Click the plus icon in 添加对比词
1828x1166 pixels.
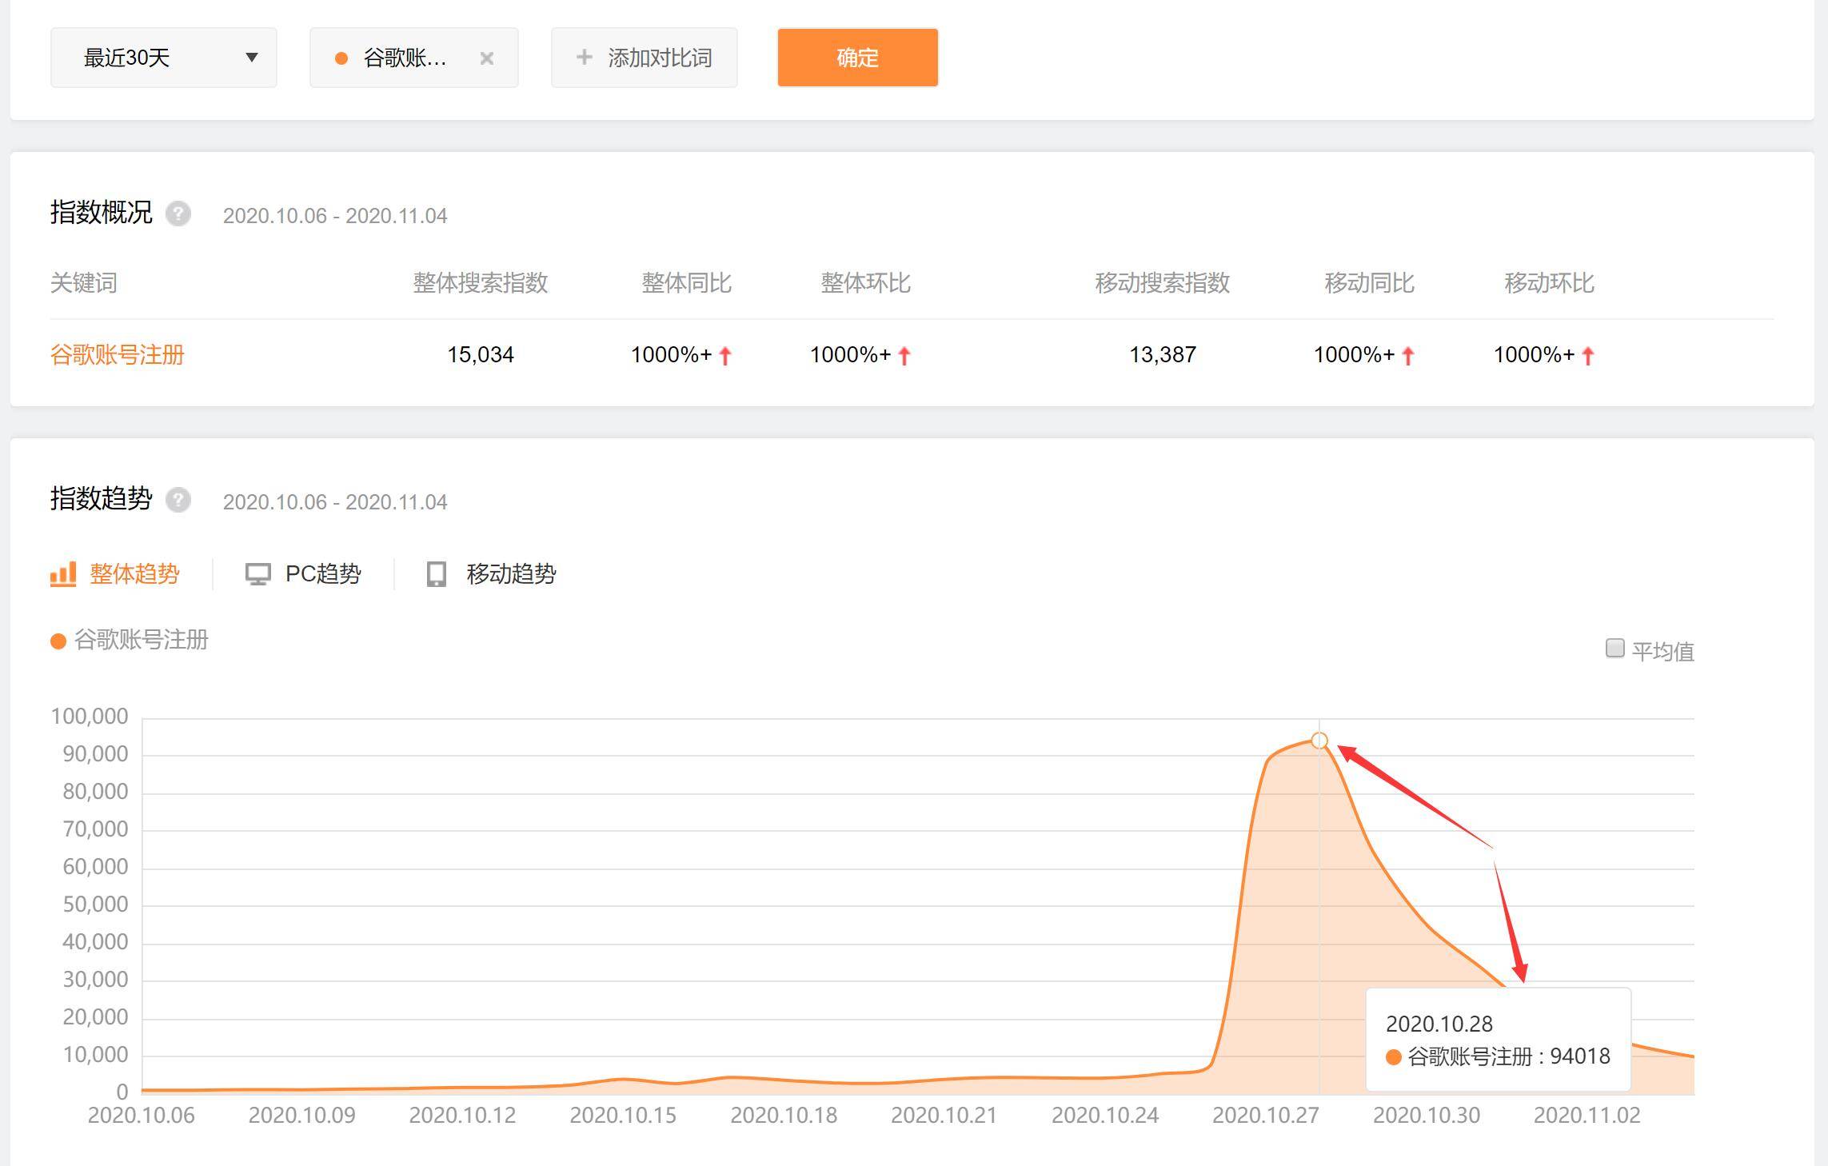tap(585, 57)
